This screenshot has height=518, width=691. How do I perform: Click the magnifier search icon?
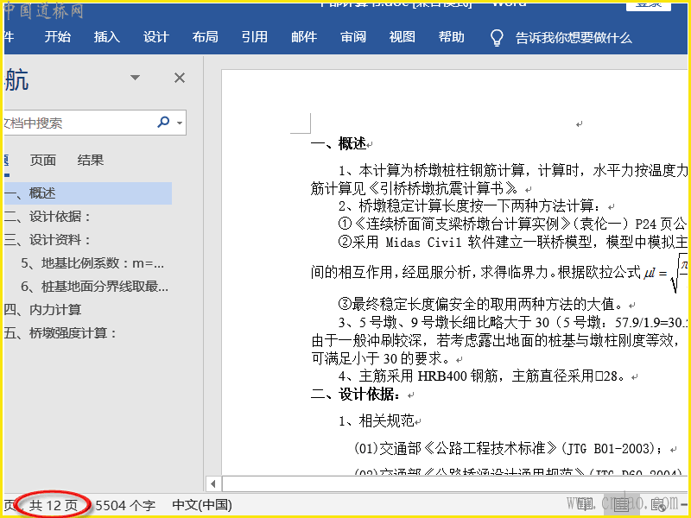pyautogui.click(x=163, y=122)
